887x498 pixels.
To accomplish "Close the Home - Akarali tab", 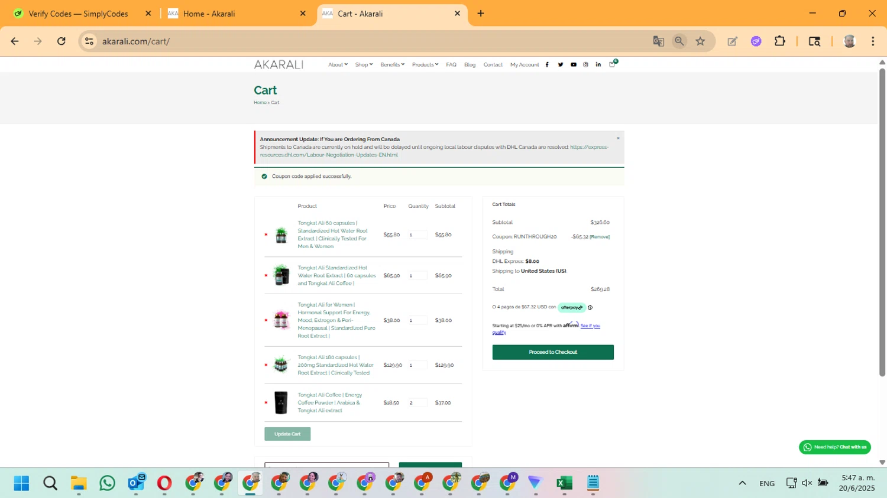I will (x=303, y=14).
